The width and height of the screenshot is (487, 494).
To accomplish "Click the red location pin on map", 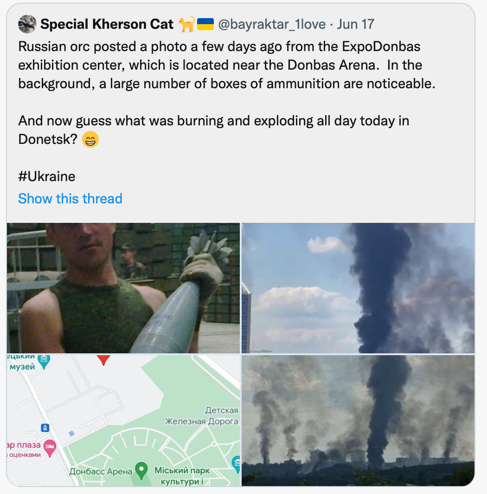I will pos(103,359).
